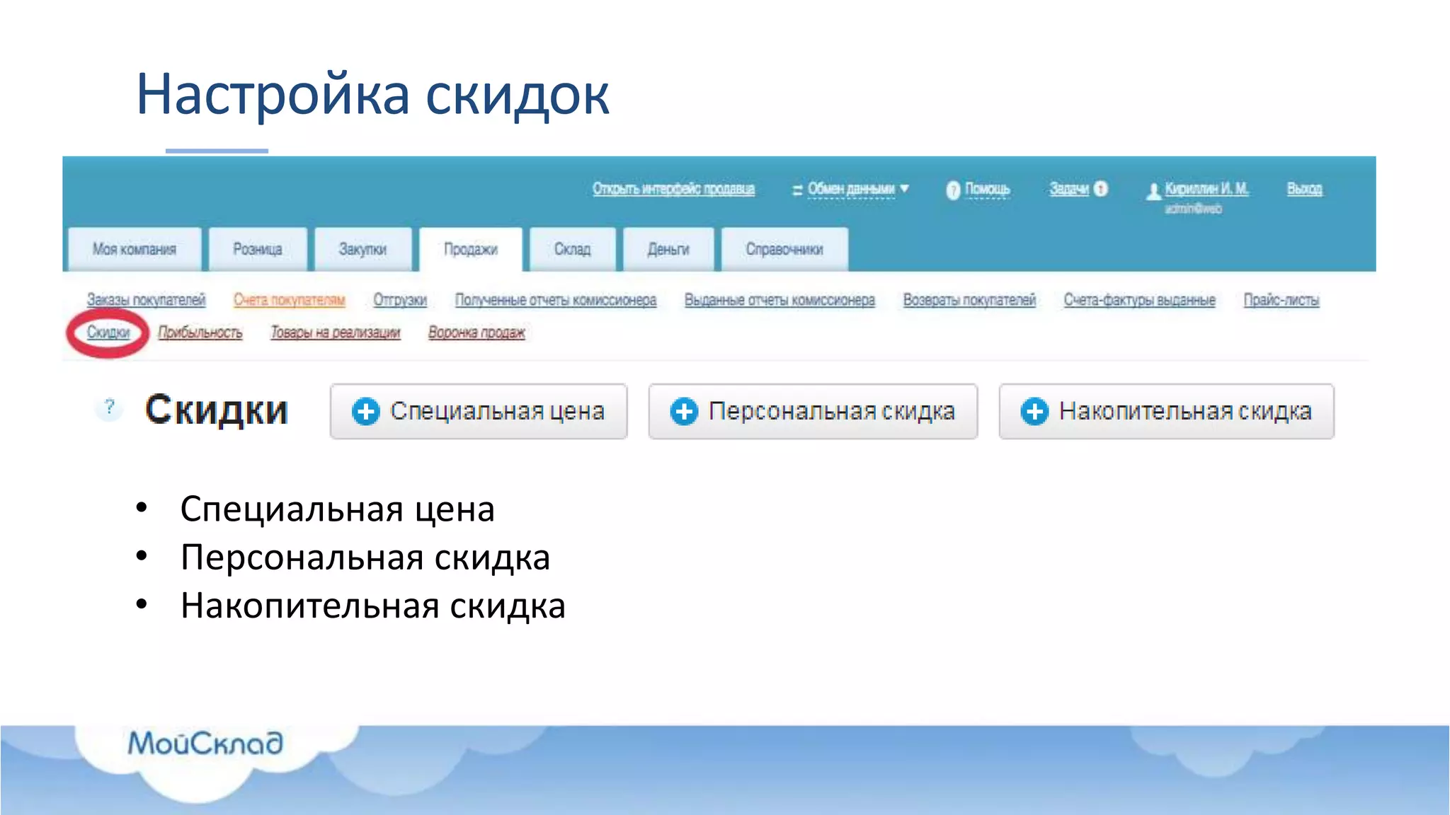Click the bullet text Персональная скидка
This screenshot has width=1450, height=815.
(365, 557)
